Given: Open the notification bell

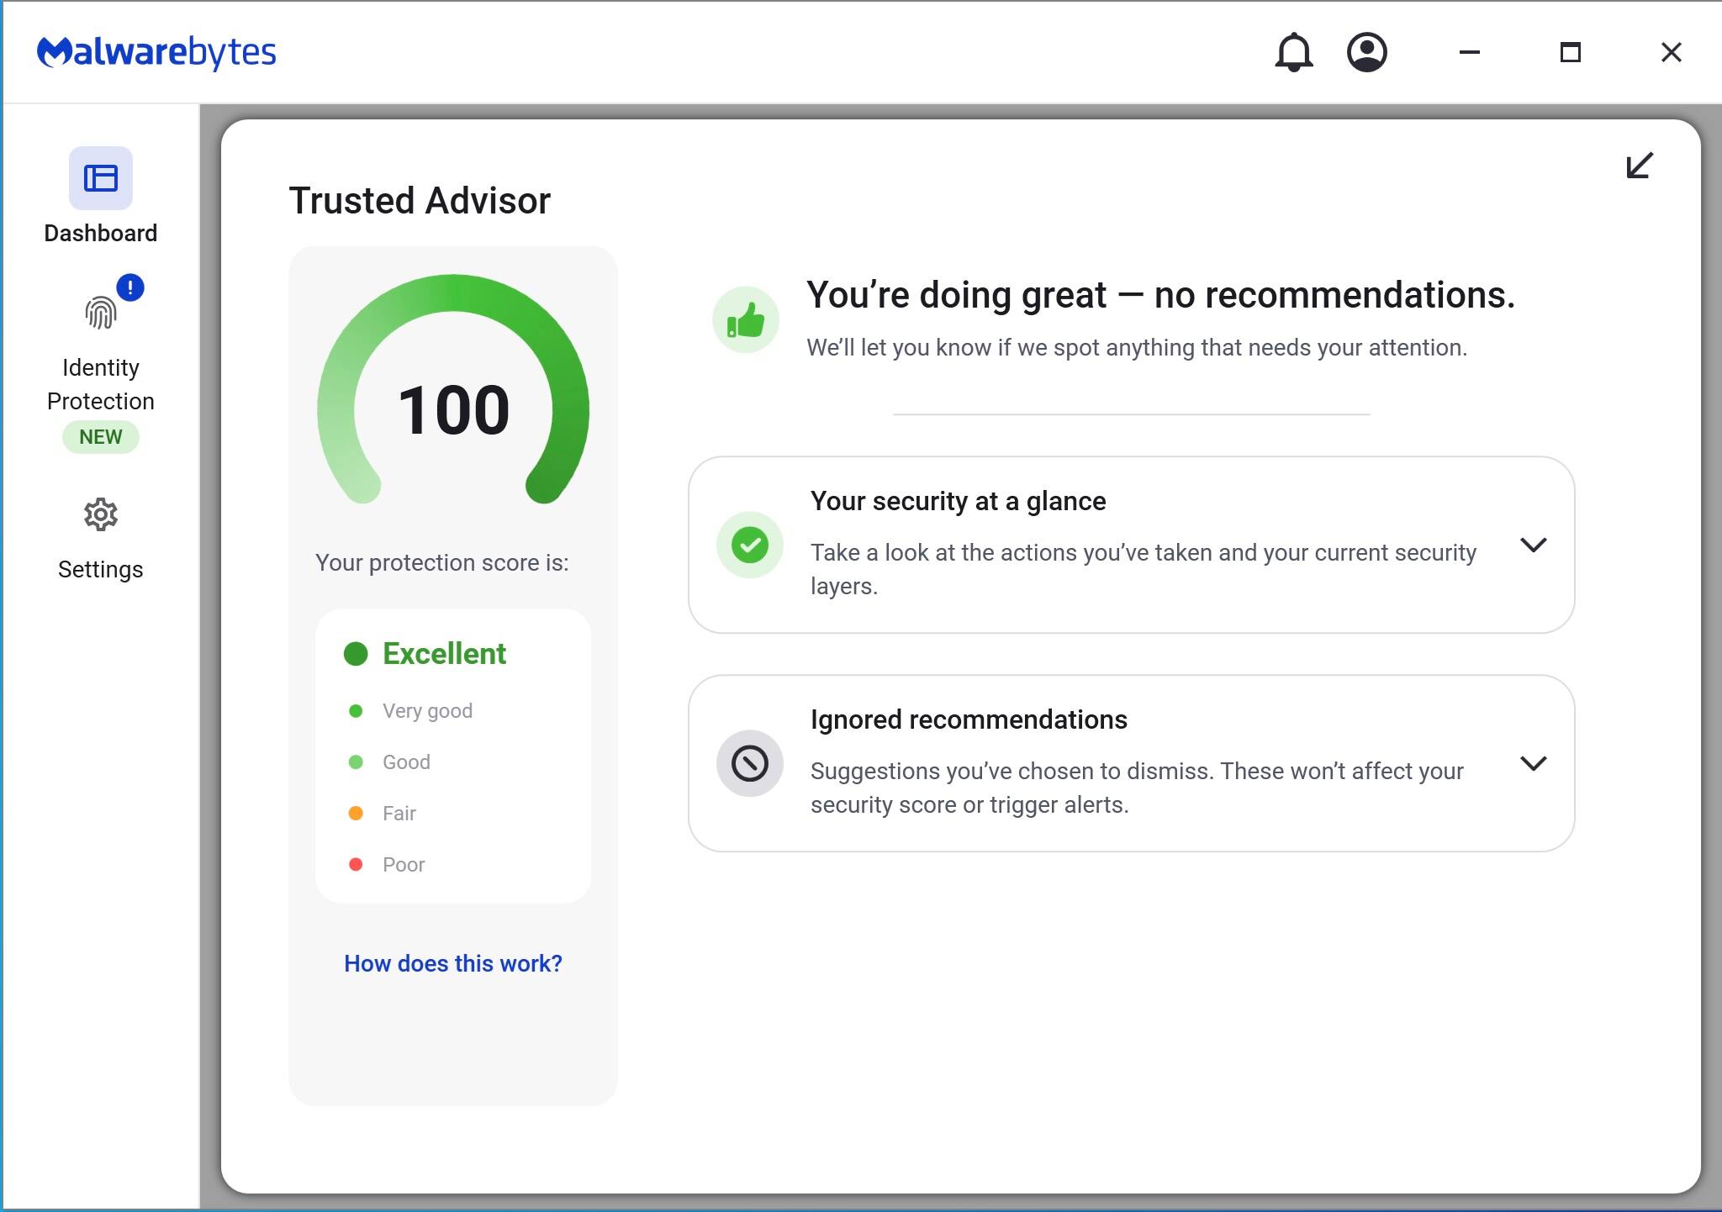Looking at the screenshot, I should click(x=1293, y=52).
